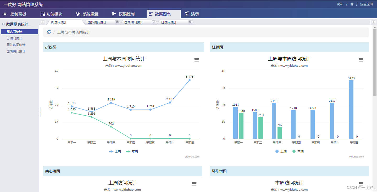Screen dimensions: 377x192
Task: Click the yiduhao.com credit under bar chart
Action: [357, 157]
